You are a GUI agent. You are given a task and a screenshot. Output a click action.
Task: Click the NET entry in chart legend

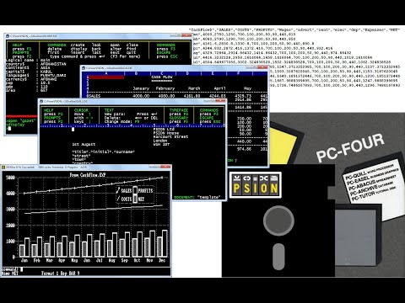pyautogui.click(x=139, y=199)
